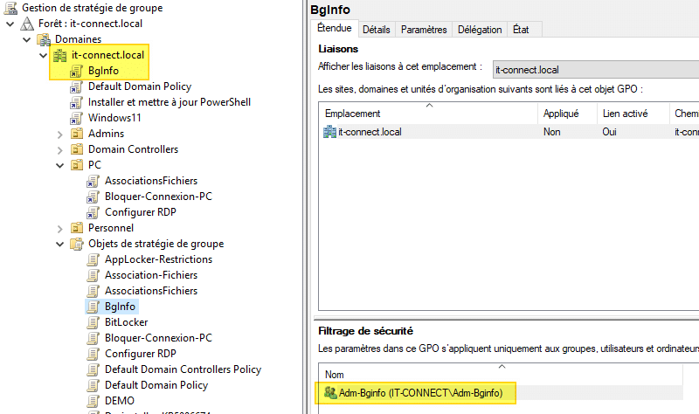The width and height of the screenshot is (699, 414).
Task: Click the BitLocker GPO scroll icon
Action: (93, 322)
